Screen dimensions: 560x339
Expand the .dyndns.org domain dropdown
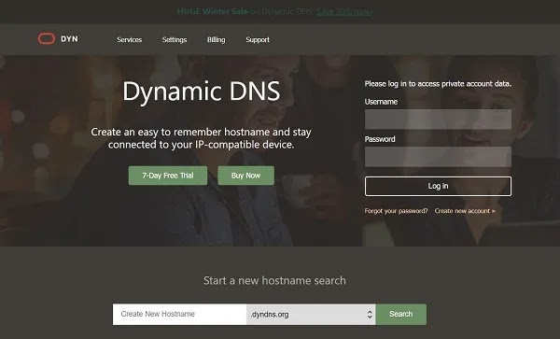point(311,315)
